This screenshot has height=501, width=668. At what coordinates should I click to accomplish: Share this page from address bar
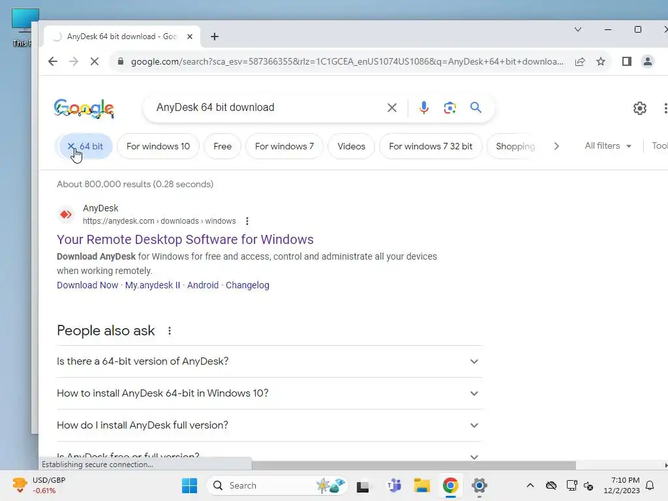point(580,61)
